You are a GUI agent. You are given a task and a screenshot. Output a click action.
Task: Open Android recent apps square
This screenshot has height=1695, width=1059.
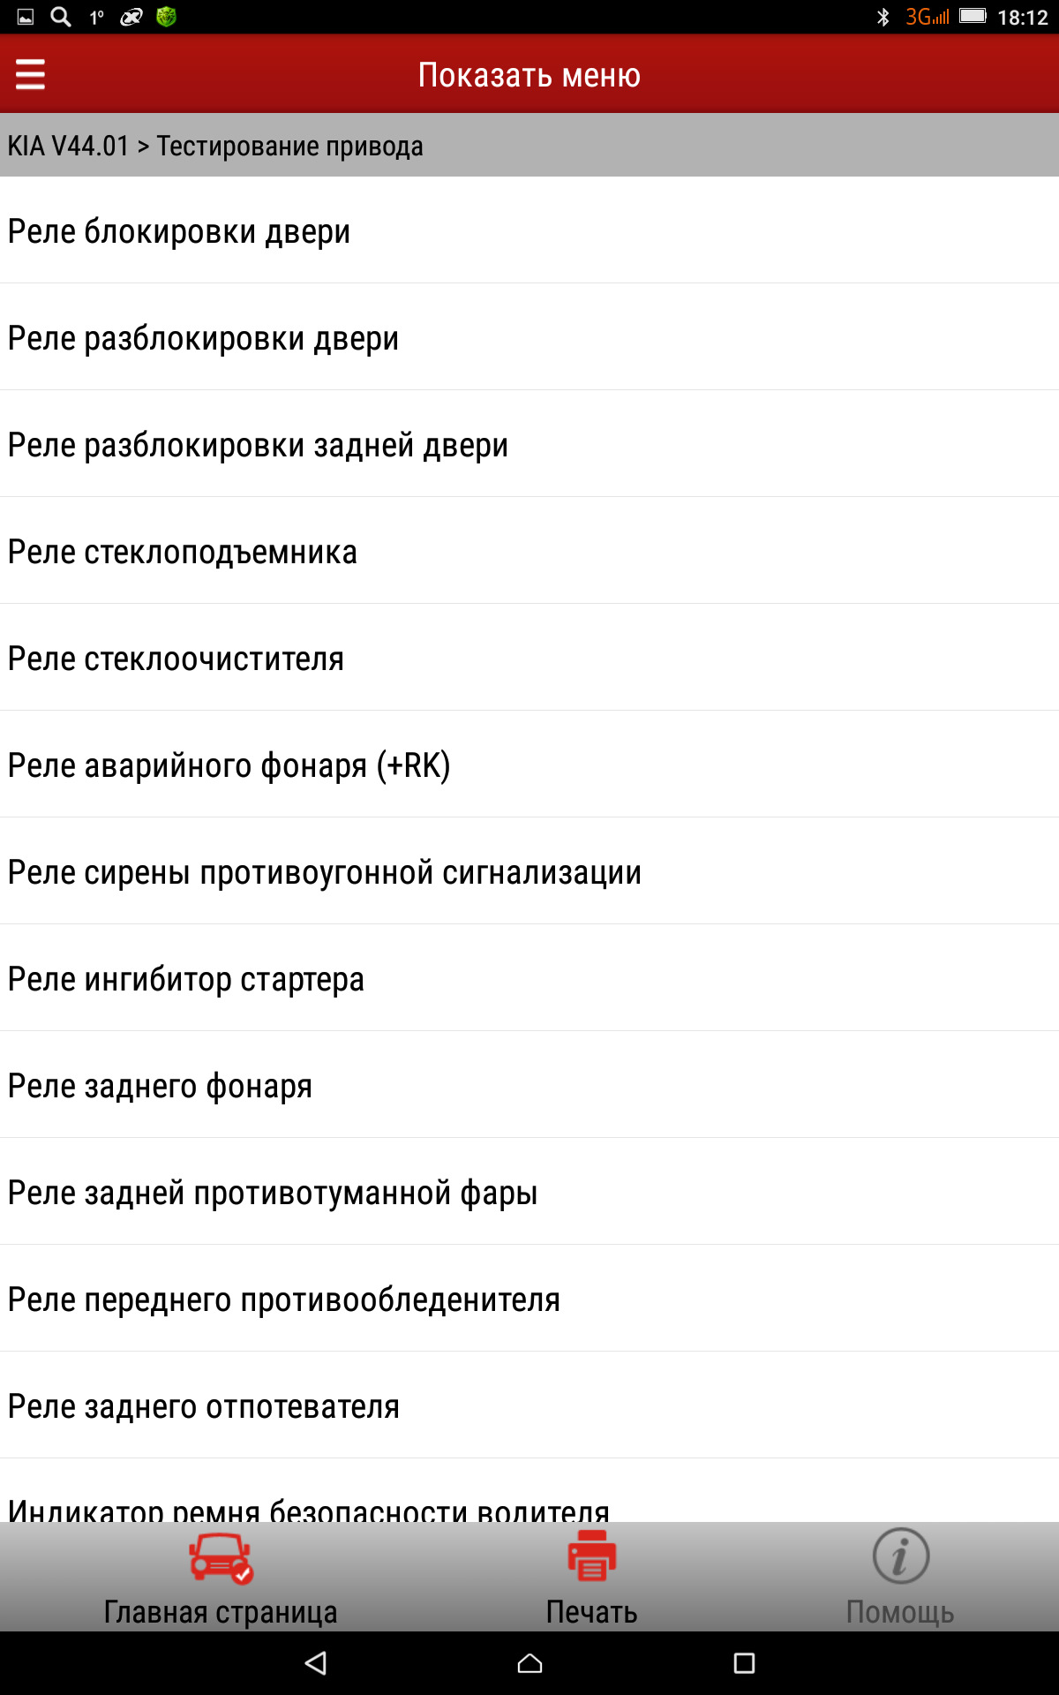pyautogui.click(x=744, y=1663)
